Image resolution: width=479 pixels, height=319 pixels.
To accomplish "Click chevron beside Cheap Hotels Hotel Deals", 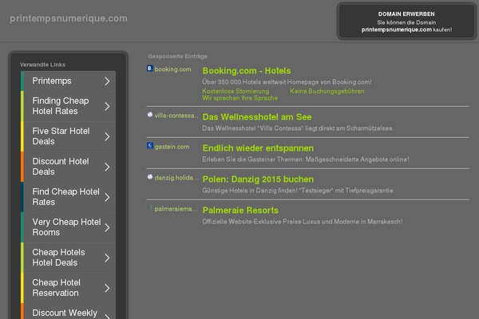I will coord(107,258).
